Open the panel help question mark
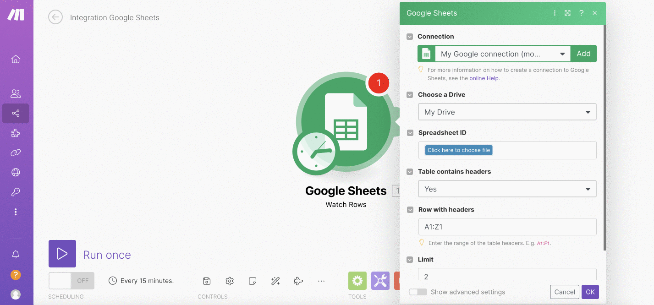The image size is (654, 305). pos(581,13)
